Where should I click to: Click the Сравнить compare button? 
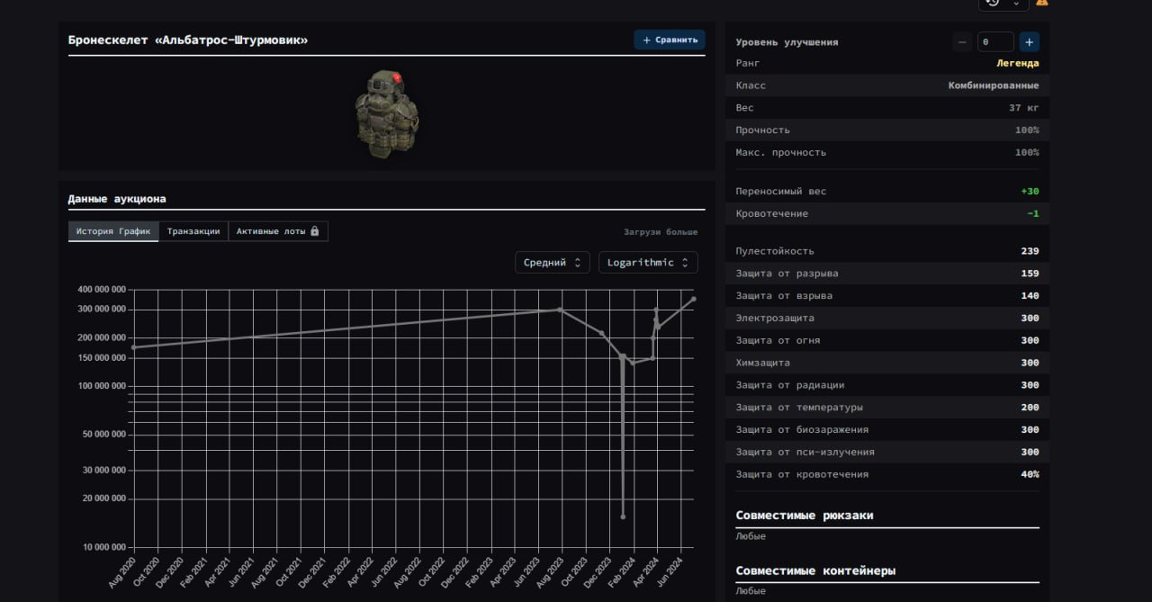point(670,40)
